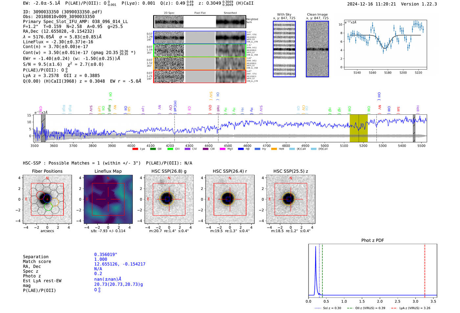Image resolution: width=460 pixels, height=313 pixels.
Task: Select the HSC SSP(26.4) r cutout
Action: coord(230,199)
